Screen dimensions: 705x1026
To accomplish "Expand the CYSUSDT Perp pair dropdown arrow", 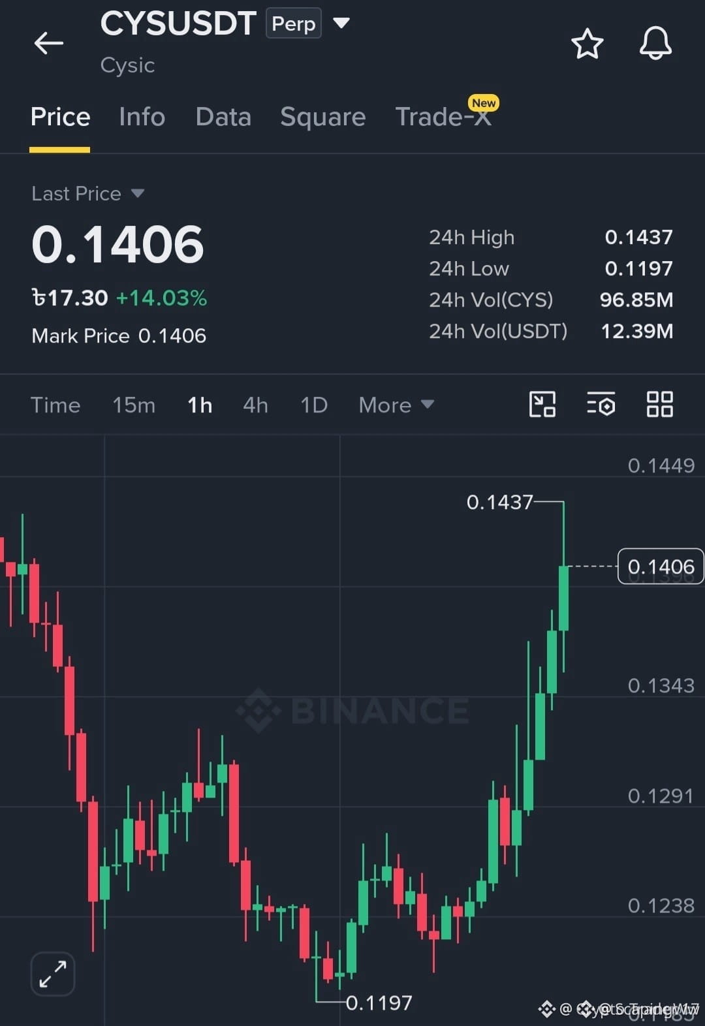I will coord(341,23).
